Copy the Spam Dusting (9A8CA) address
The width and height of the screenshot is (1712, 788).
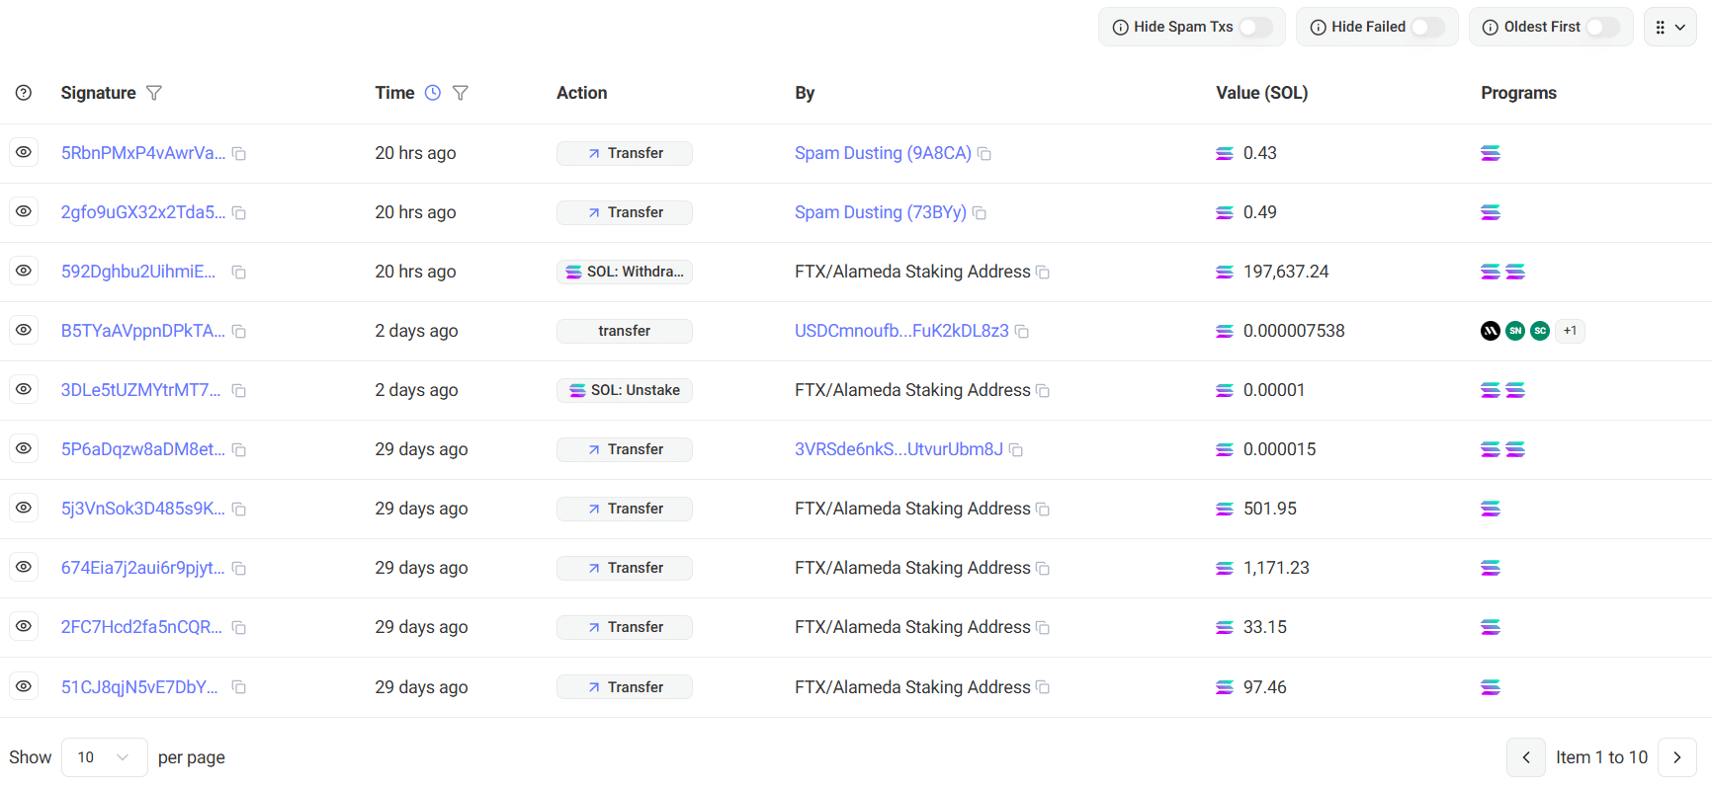(984, 154)
